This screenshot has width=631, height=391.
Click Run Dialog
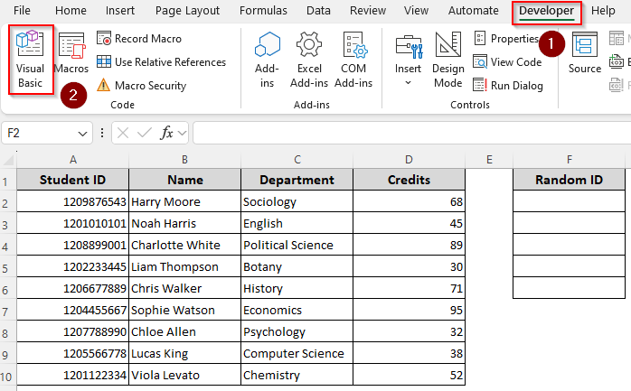(x=508, y=85)
